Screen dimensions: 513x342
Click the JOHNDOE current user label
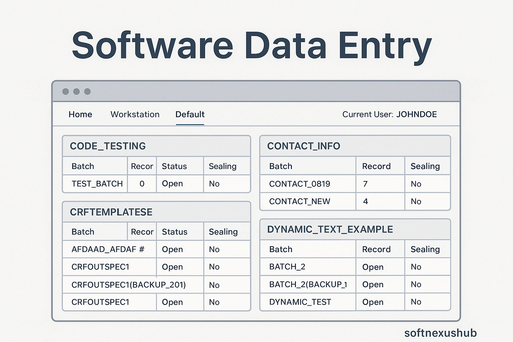pyautogui.click(x=416, y=114)
